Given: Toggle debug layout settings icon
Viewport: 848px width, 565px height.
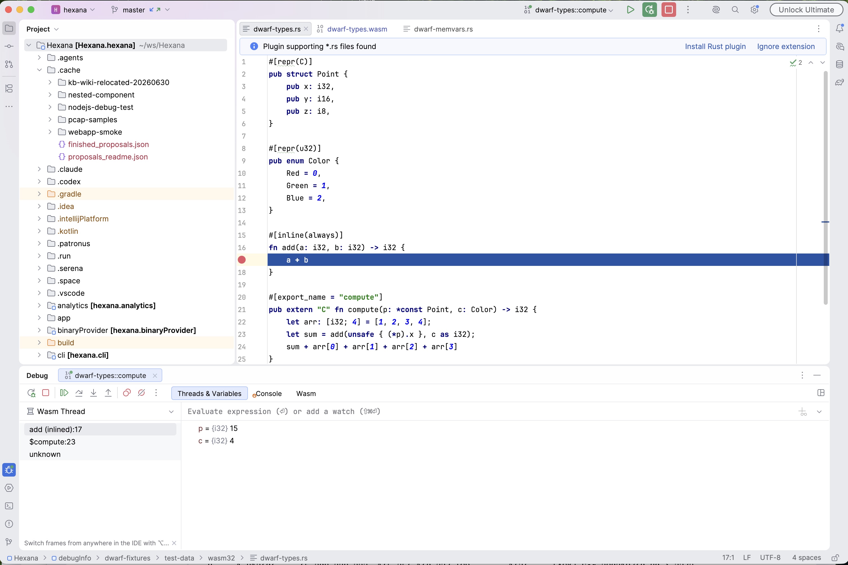Looking at the screenshot, I should [821, 393].
